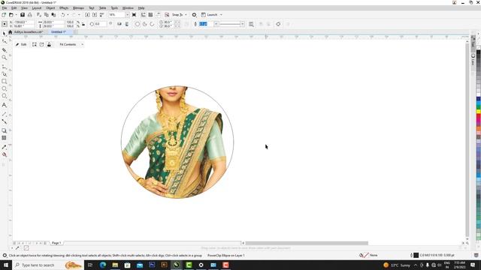The width and height of the screenshot is (481, 270).
Task: Open Options via the gear icon
Action: tap(194, 15)
